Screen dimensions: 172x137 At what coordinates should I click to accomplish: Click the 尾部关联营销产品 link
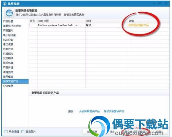click(x=114, y=111)
